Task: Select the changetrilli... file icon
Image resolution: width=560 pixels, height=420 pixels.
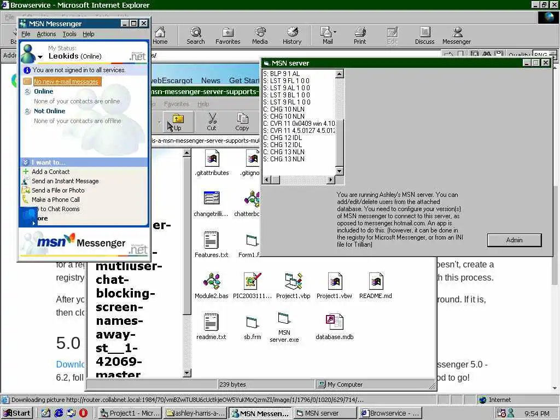Action: (211, 204)
